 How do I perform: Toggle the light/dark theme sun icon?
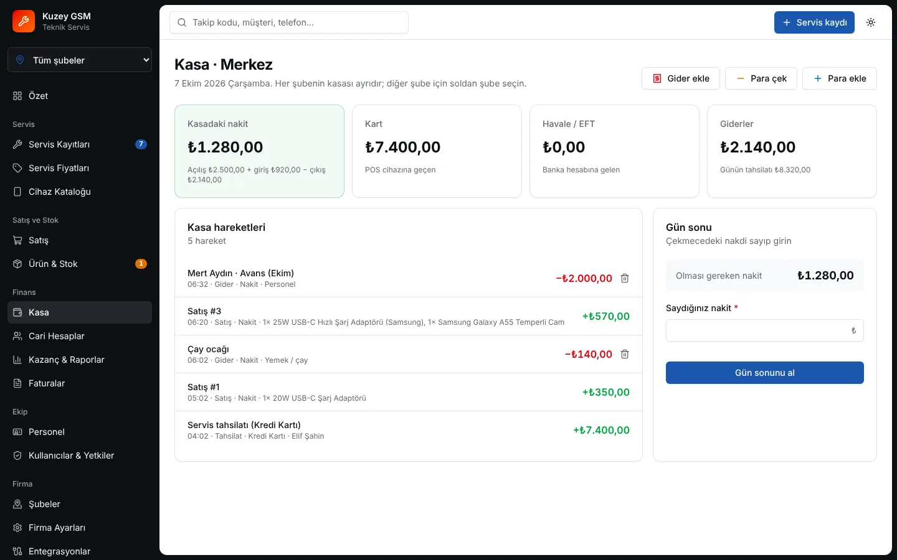pyautogui.click(x=871, y=22)
